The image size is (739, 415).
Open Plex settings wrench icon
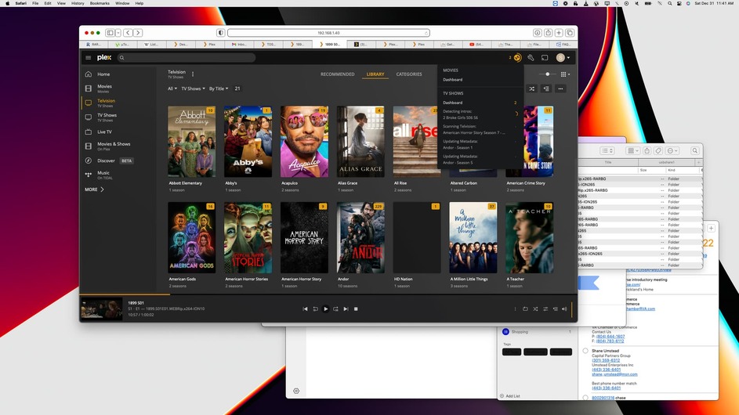[x=531, y=58]
